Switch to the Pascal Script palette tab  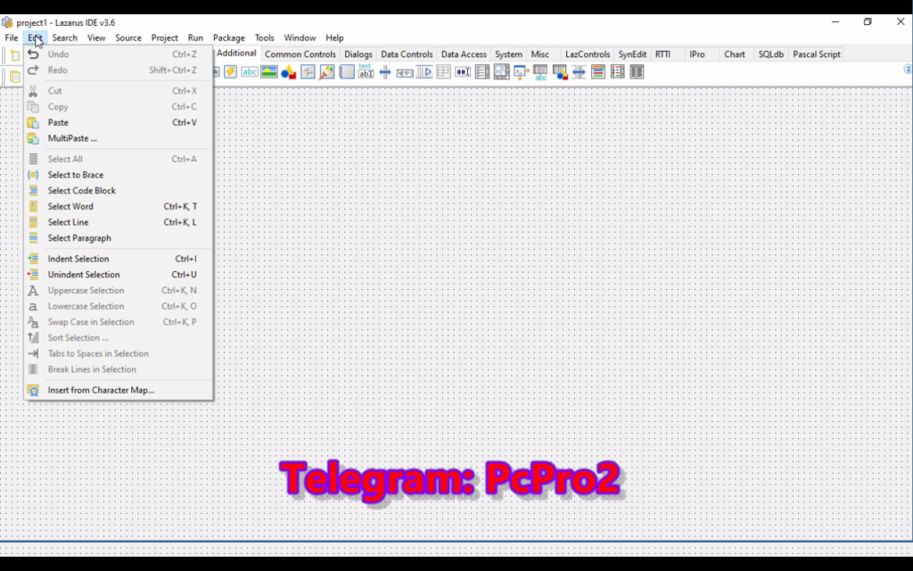tap(816, 54)
